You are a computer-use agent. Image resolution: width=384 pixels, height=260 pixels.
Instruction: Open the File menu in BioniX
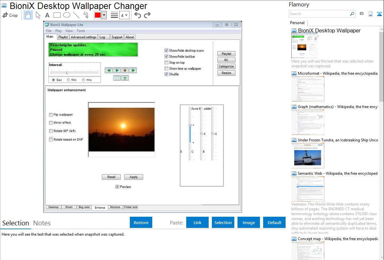pos(49,31)
